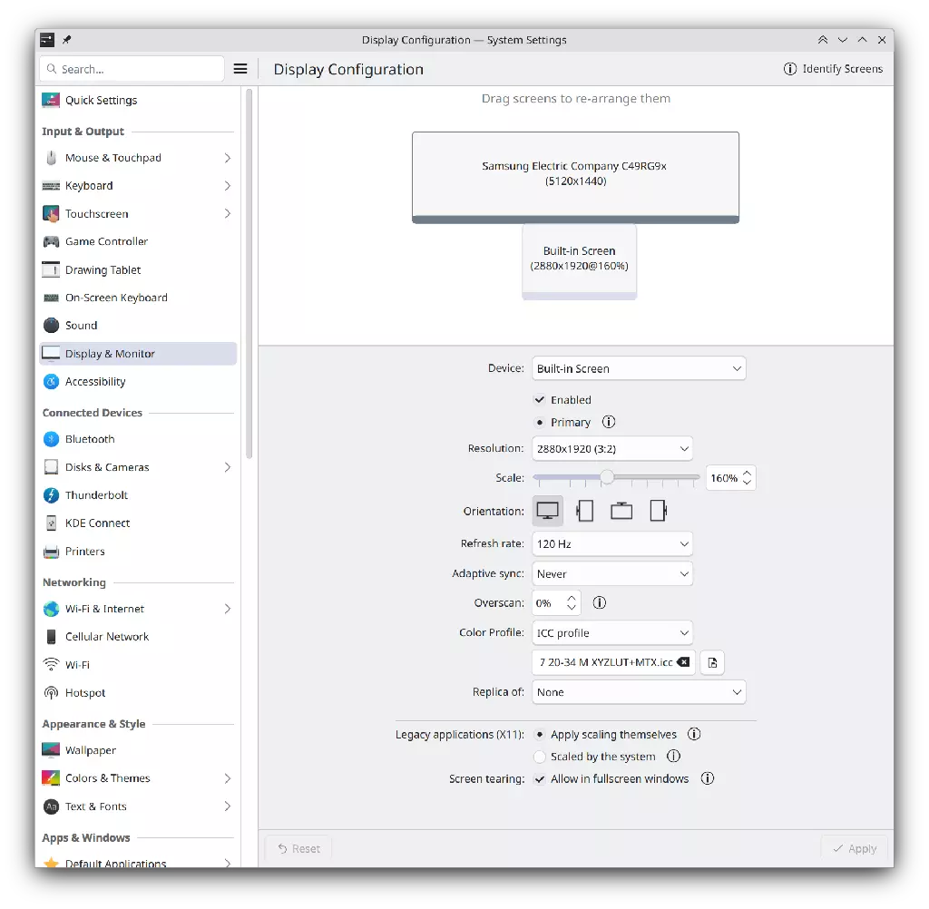929x909 pixels.
Task: Click the sidebar vertical scrollbar
Action: (249, 272)
